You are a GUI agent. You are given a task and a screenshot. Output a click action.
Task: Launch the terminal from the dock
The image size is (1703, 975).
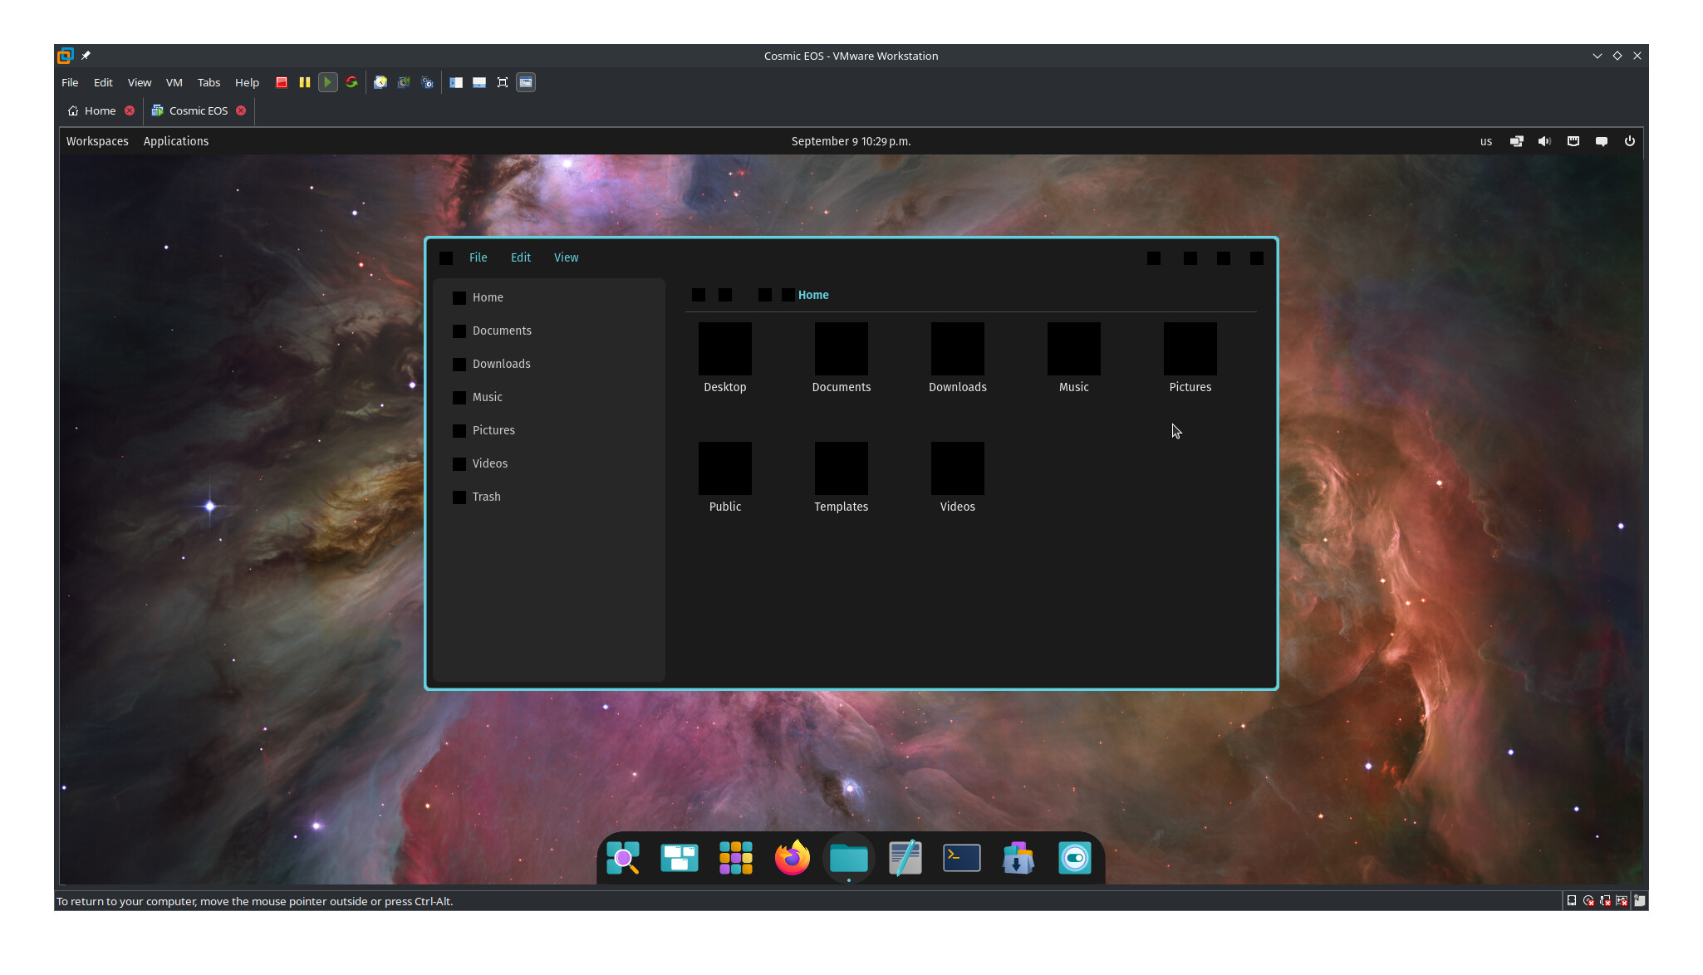pyautogui.click(x=962, y=858)
